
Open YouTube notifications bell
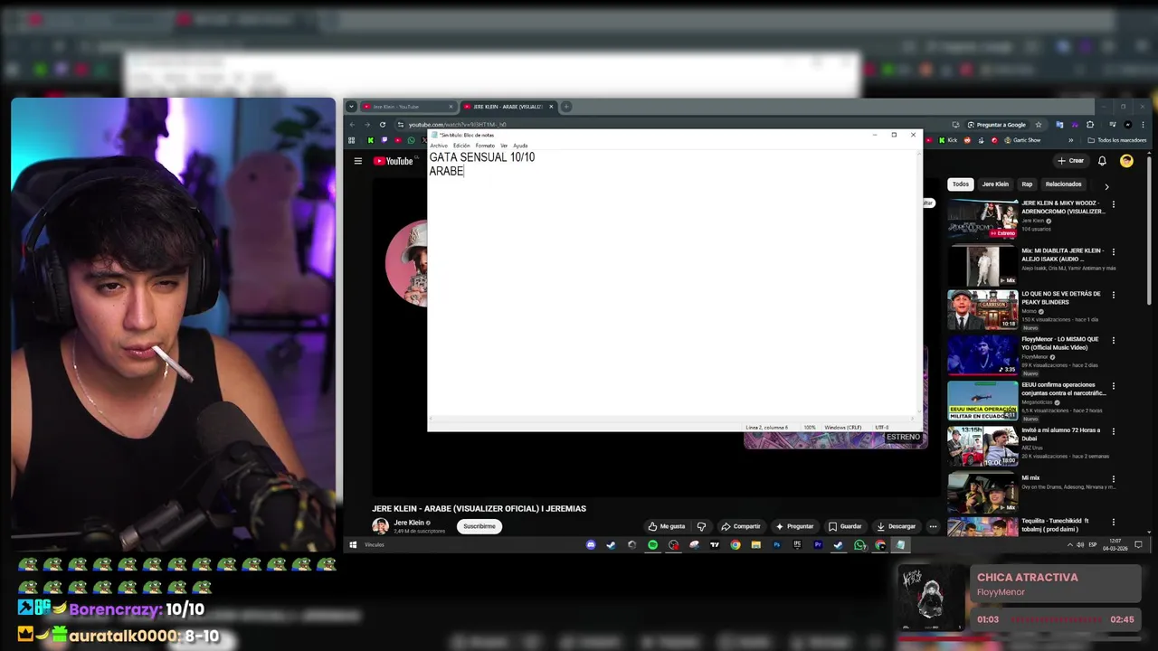point(1102,161)
